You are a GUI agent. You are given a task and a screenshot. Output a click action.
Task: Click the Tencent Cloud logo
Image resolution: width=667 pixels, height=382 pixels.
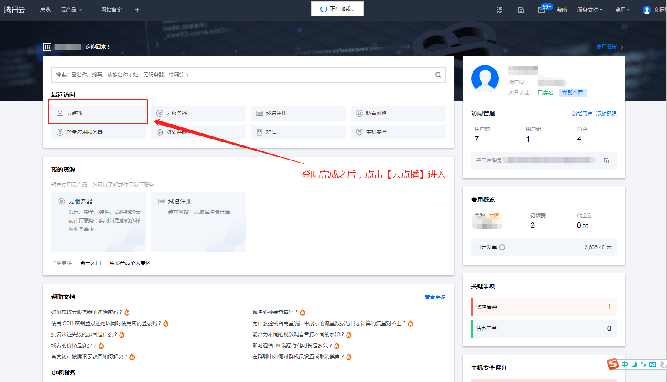14,10
